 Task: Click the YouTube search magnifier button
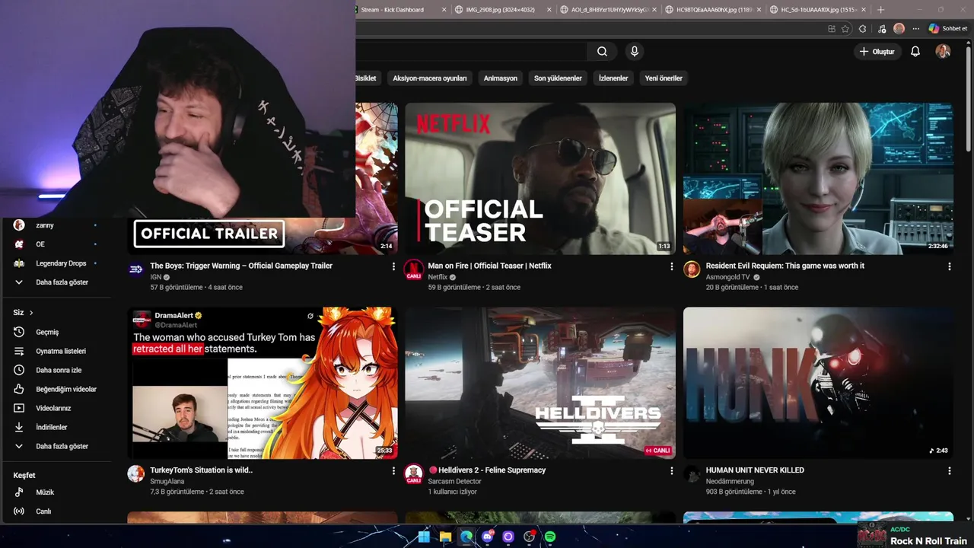602,52
